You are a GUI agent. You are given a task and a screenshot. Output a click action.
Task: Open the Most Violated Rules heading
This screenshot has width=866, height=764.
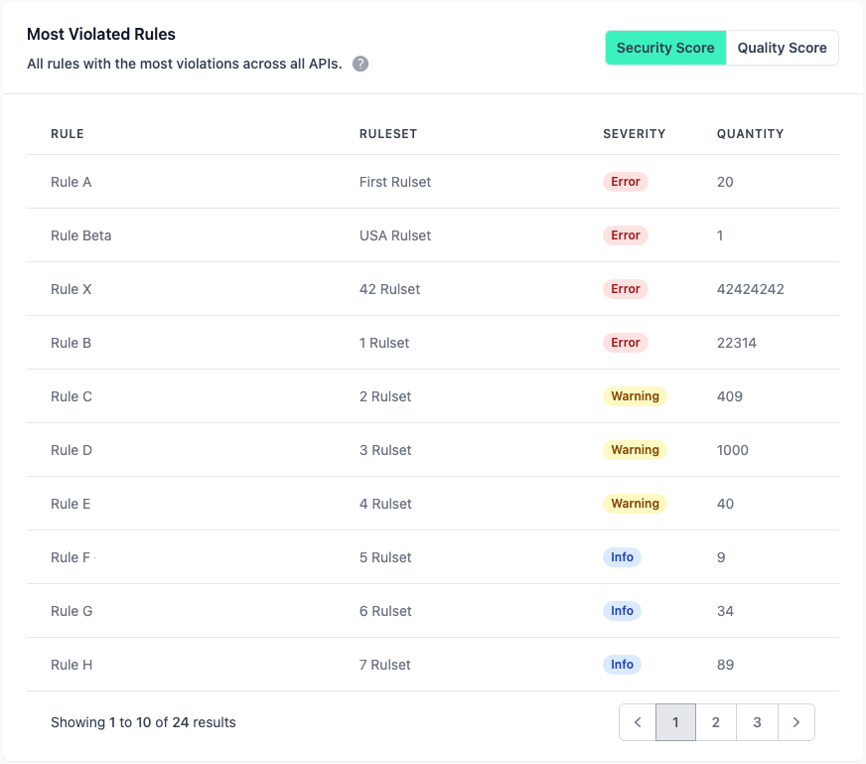[100, 34]
